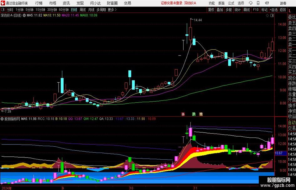
Task: Click the 游客 user label
Action: tap(283, 3)
